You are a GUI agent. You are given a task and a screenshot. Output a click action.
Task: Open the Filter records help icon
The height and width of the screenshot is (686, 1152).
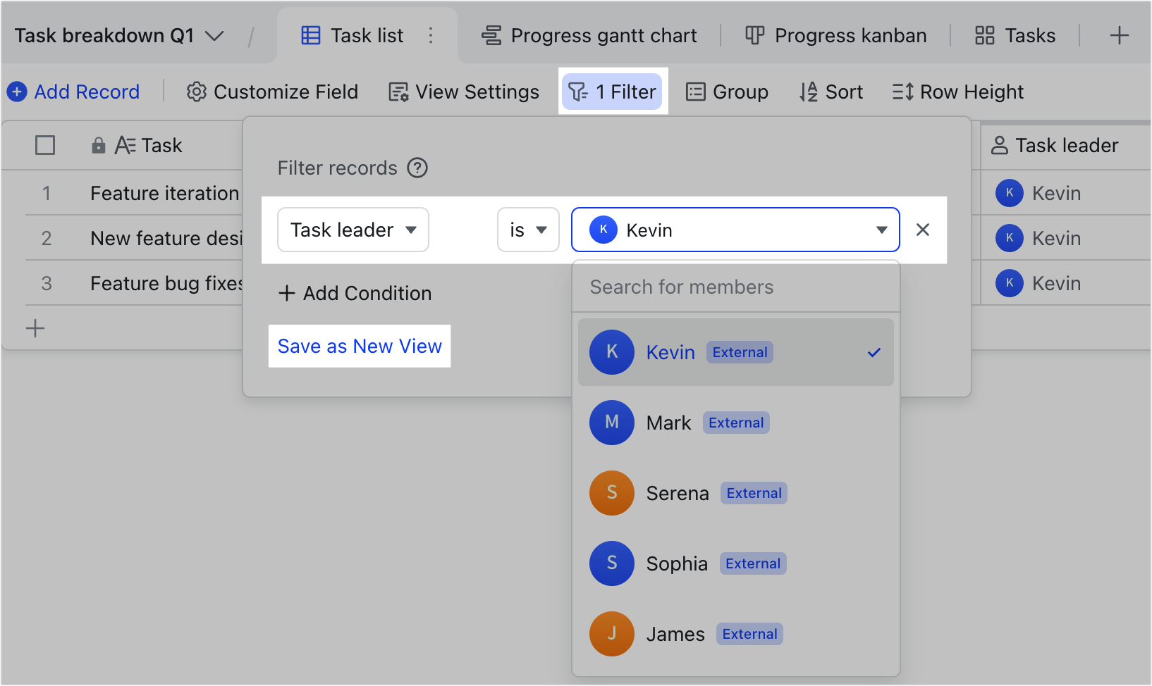click(418, 168)
